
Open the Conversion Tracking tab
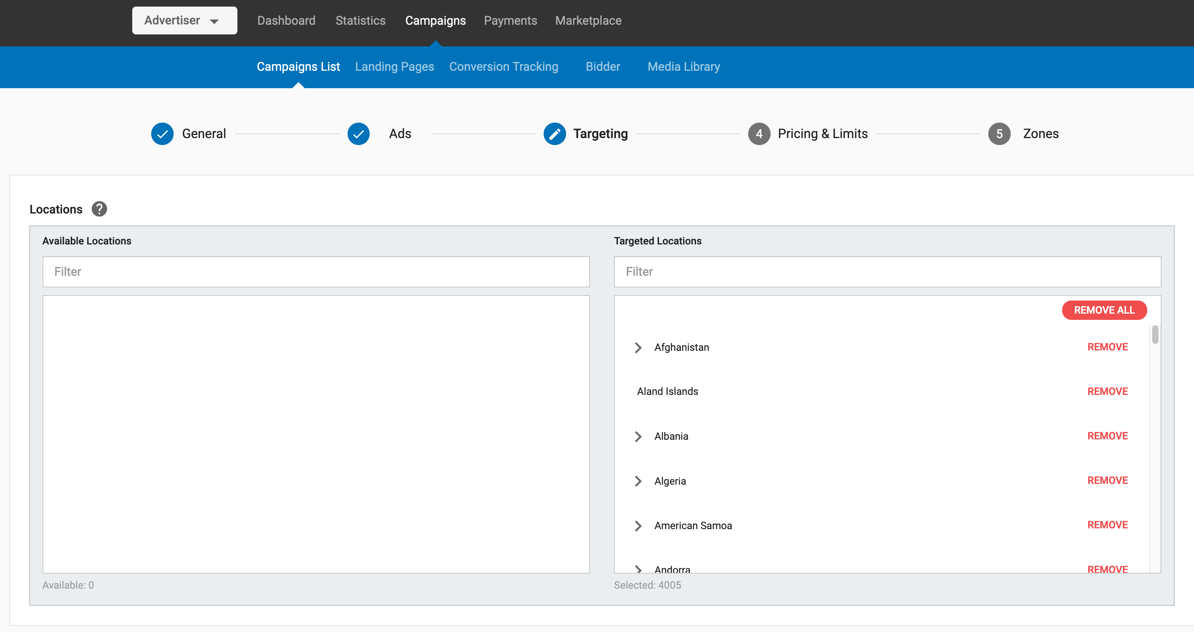(x=503, y=67)
